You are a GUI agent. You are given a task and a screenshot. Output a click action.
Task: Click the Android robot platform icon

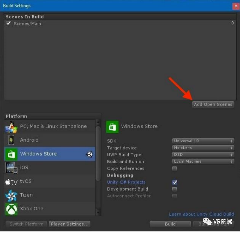click(x=11, y=140)
